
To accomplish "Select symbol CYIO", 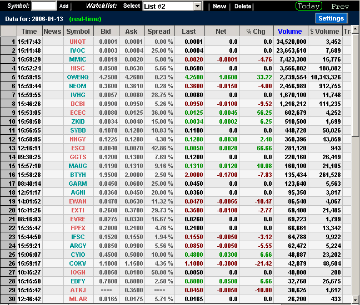I will (x=78, y=255).
